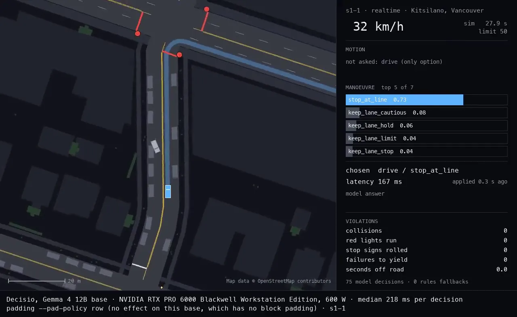517x317 pixels.
Task: Click the red signal dot at the map's top edge
Action: tap(207, 9)
